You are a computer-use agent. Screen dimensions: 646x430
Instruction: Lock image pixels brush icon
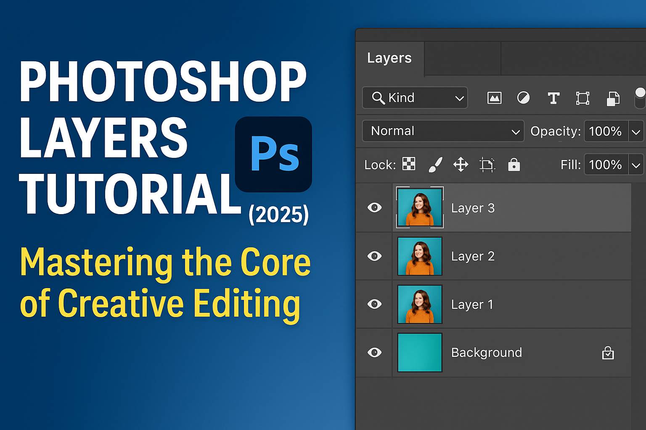click(435, 165)
